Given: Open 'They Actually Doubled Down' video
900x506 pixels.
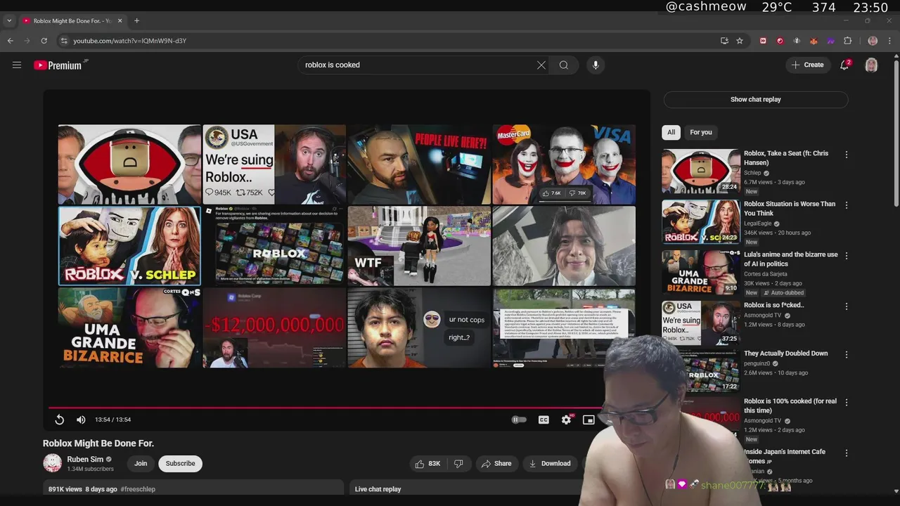Looking at the screenshot, I should [x=786, y=353].
